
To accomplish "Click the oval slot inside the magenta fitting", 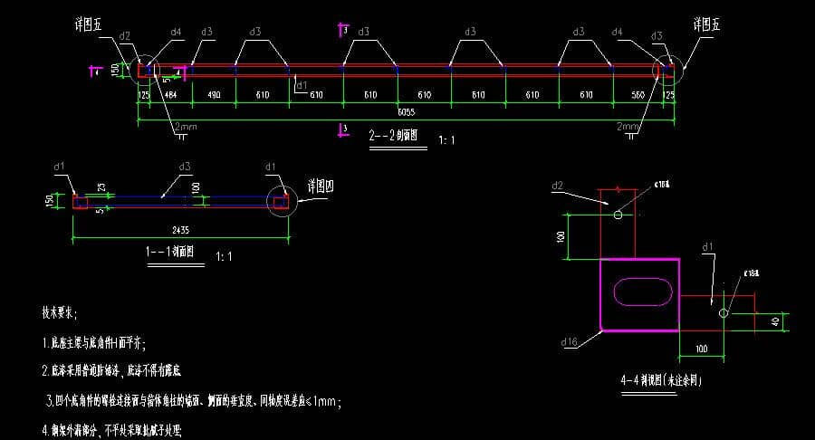I will pyautogui.click(x=642, y=292).
